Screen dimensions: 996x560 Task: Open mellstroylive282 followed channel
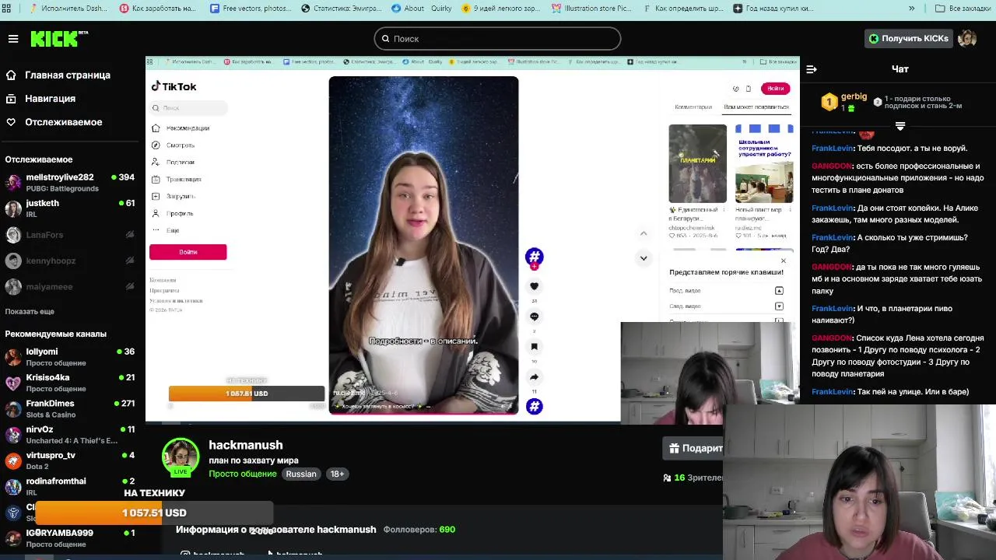(71, 182)
